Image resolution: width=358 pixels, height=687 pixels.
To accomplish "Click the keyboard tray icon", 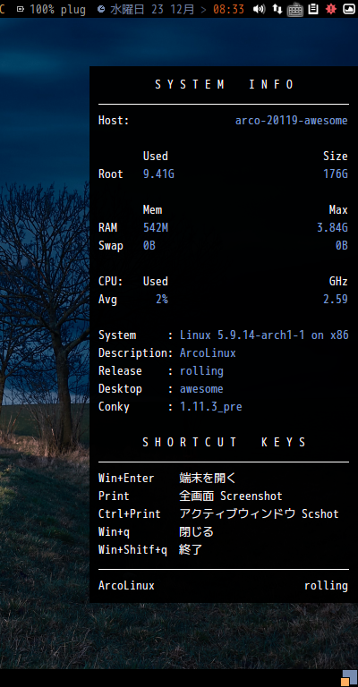I will click(x=294, y=9).
